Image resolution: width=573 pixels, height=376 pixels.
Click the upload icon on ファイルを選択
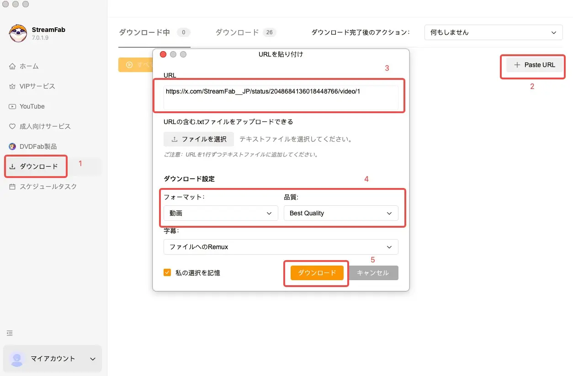coord(175,139)
